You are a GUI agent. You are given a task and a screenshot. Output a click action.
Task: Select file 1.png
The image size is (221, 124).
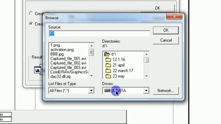(x=55, y=45)
